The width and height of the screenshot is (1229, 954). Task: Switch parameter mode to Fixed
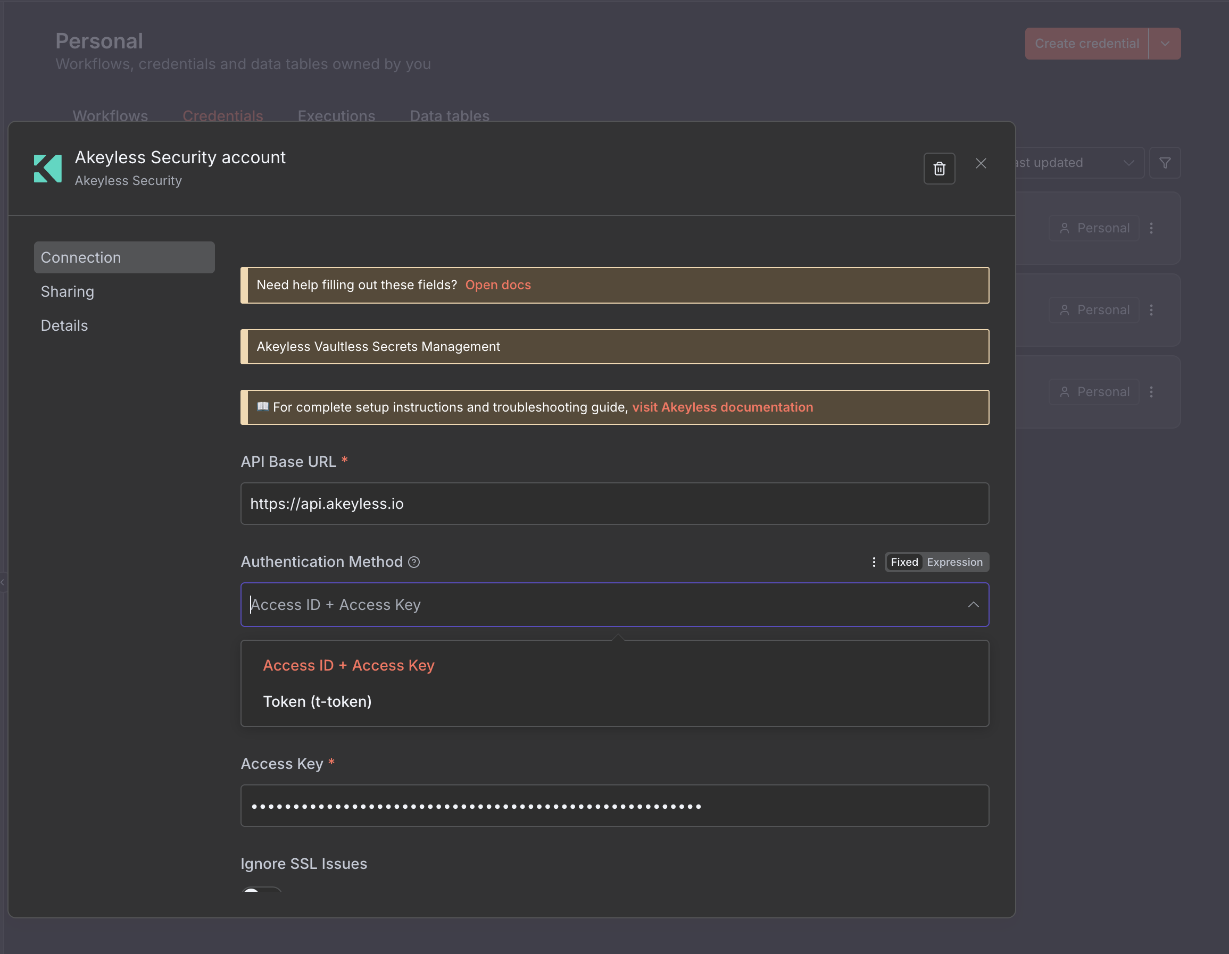(904, 562)
